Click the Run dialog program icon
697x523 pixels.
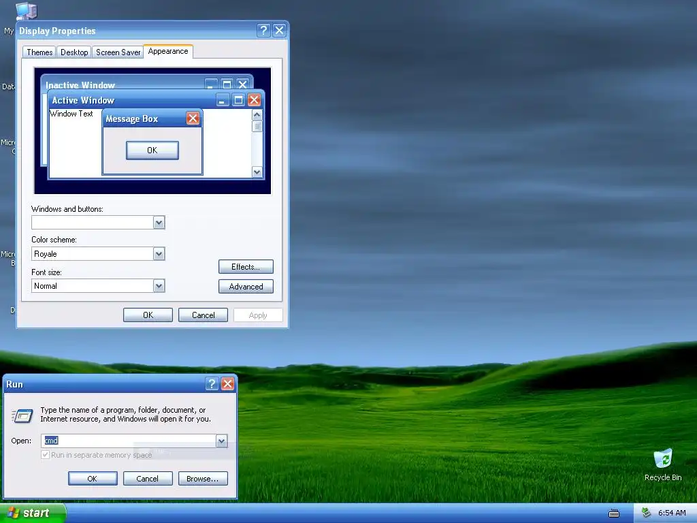tap(22, 415)
